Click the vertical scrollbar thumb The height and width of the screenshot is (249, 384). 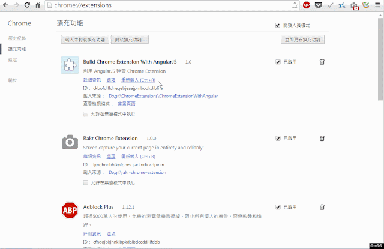click(x=380, y=59)
